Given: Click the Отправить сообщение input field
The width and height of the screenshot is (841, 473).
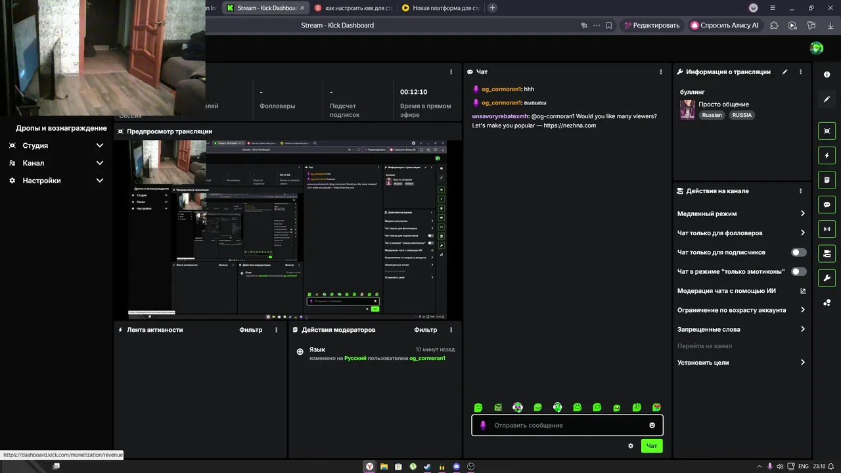Looking at the screenshot, I should pos(567,425).
